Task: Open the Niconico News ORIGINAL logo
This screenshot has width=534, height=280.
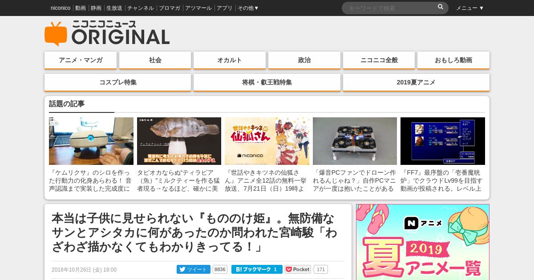Action: click(107, 33)
